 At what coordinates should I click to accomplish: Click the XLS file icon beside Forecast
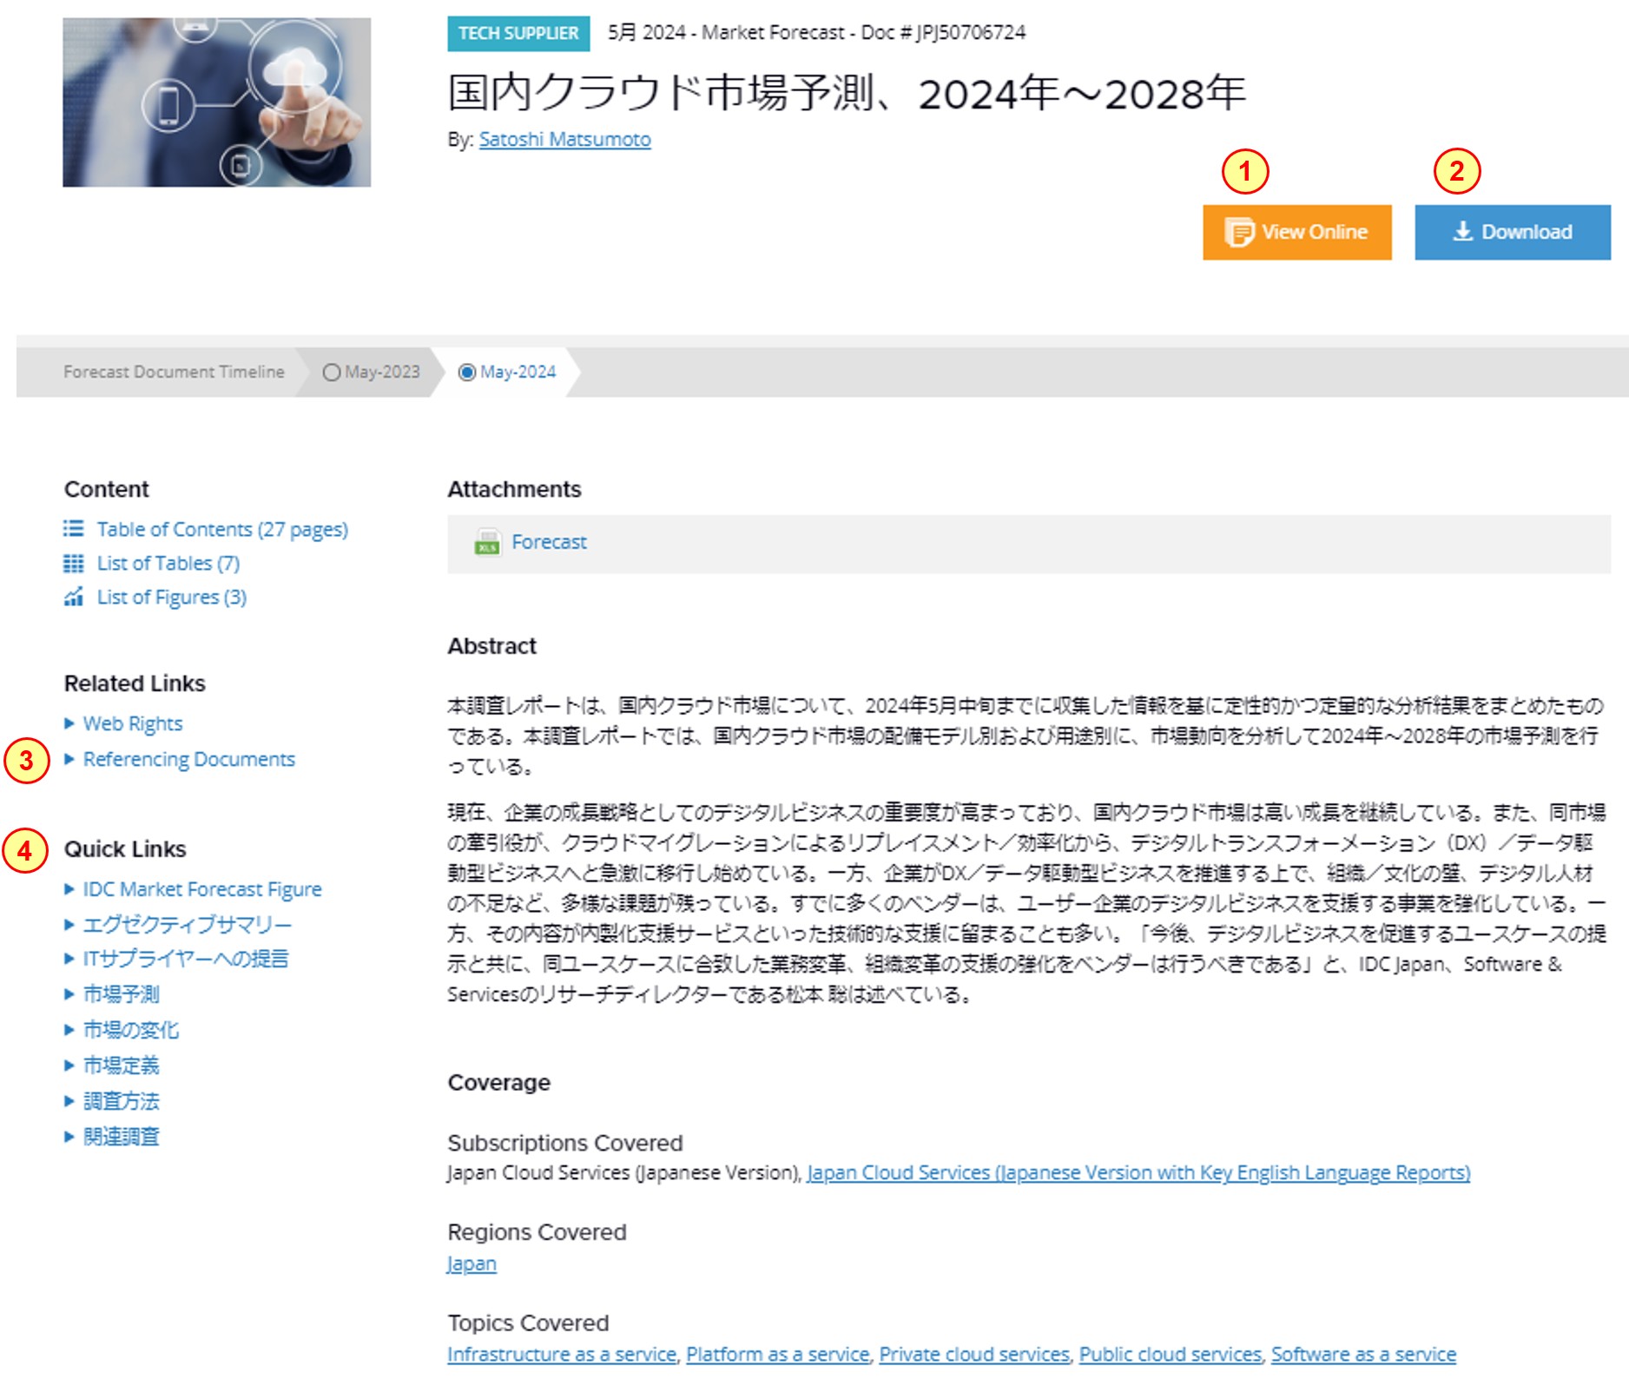coord(487,542)
